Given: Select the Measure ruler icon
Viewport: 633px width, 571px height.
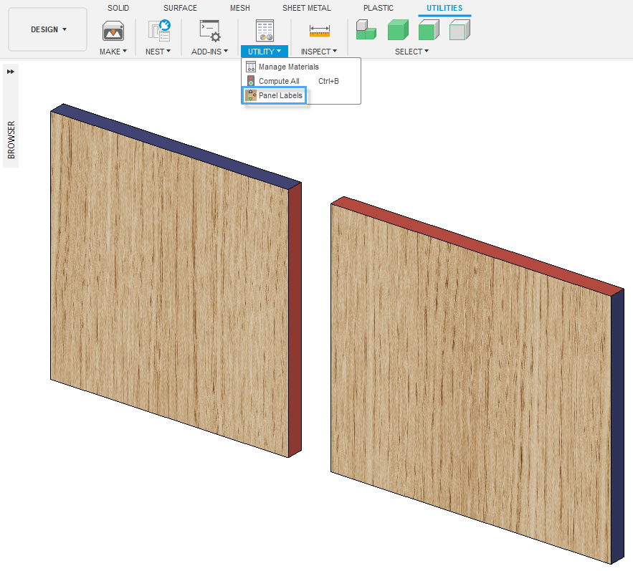Looking at the screenshot, I should [319, 30].
